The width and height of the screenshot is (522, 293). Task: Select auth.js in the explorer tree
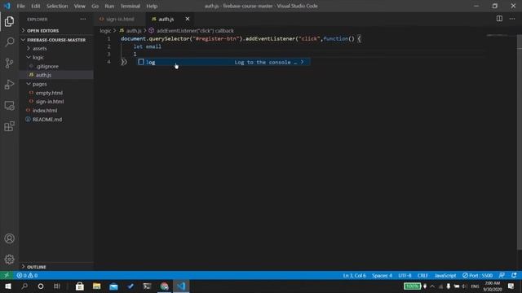click(x=56, y=75)
